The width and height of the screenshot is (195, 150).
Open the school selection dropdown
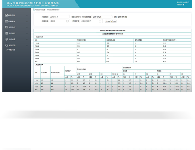tap(91, 21)
